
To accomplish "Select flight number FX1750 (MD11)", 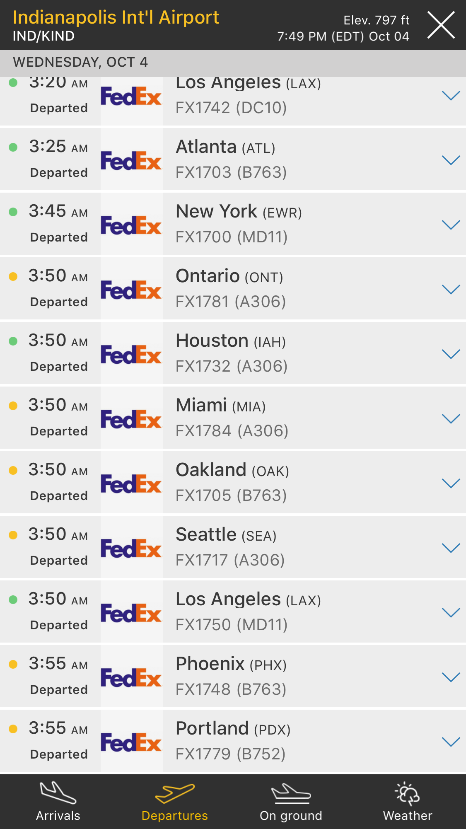I will 232,625.
